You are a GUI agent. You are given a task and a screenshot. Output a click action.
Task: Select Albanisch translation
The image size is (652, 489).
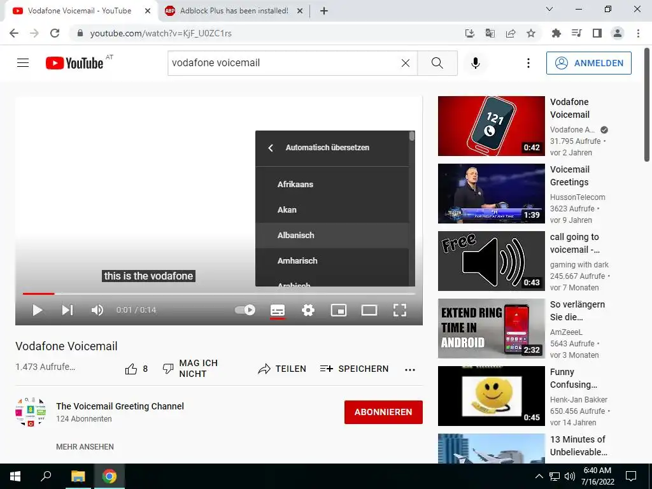(x=332, y=236)
